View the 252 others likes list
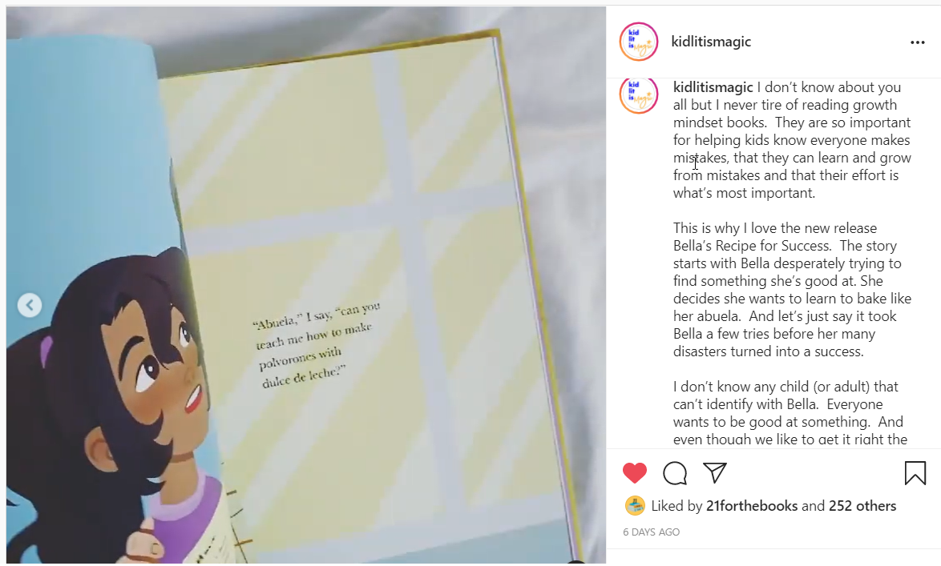Screen dimensions: 941x566 pyautogui.click(x=862, y=506)
